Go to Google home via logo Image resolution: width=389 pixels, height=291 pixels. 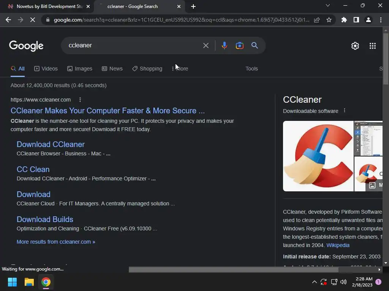[x=26, y=46]
